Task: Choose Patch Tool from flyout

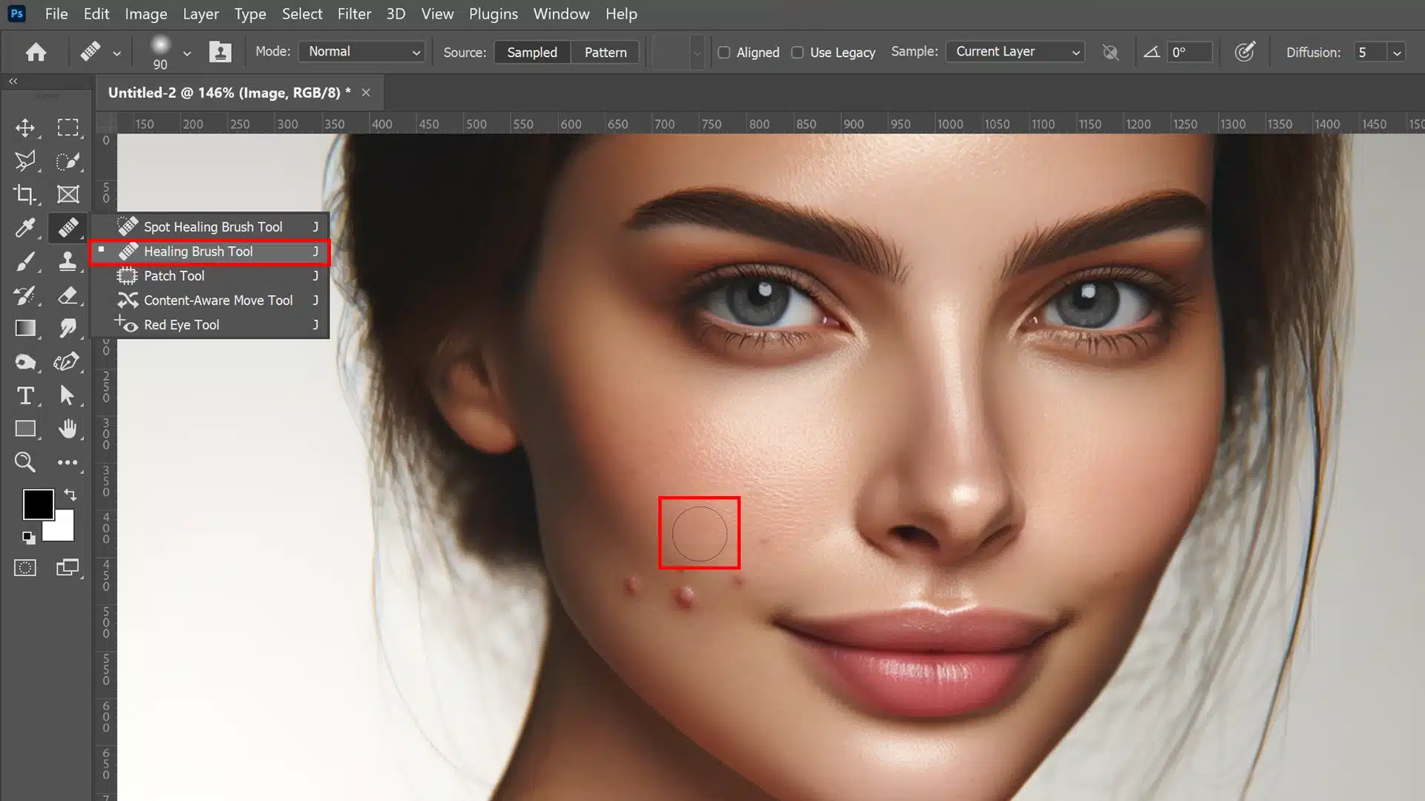Action: point(210,276)
